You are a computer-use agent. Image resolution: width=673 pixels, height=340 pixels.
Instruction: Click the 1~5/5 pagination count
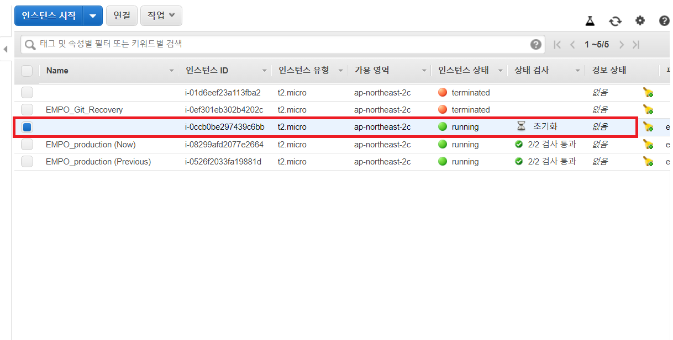coord(597,45)
